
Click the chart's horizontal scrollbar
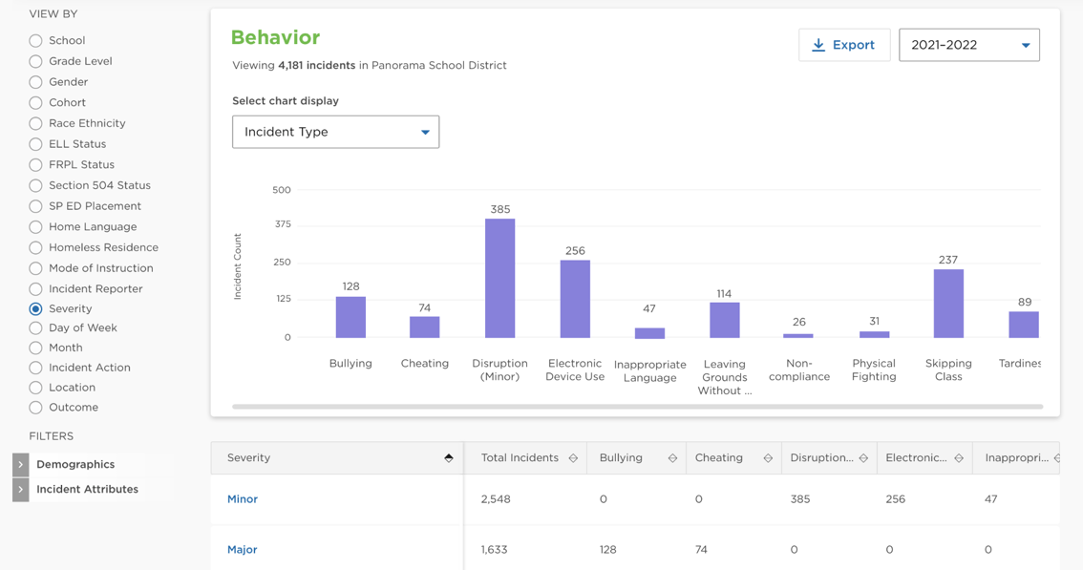[637, 407]
